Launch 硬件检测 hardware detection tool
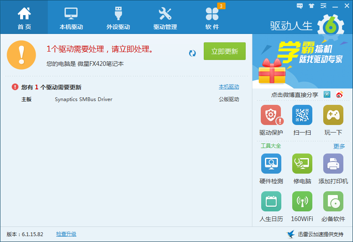This screenshot has height=242, width=353. pos(271,164)
